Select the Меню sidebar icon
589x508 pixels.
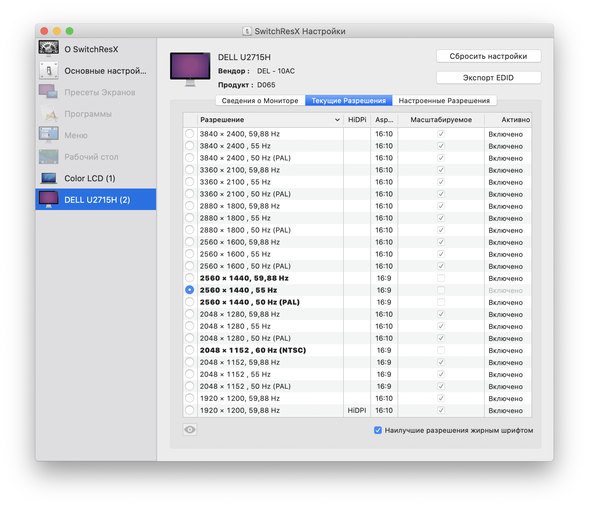tap(48, 135)
